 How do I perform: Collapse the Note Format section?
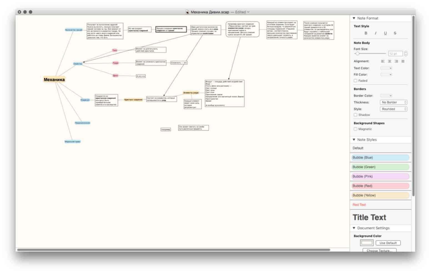click(x=354, y=18)
